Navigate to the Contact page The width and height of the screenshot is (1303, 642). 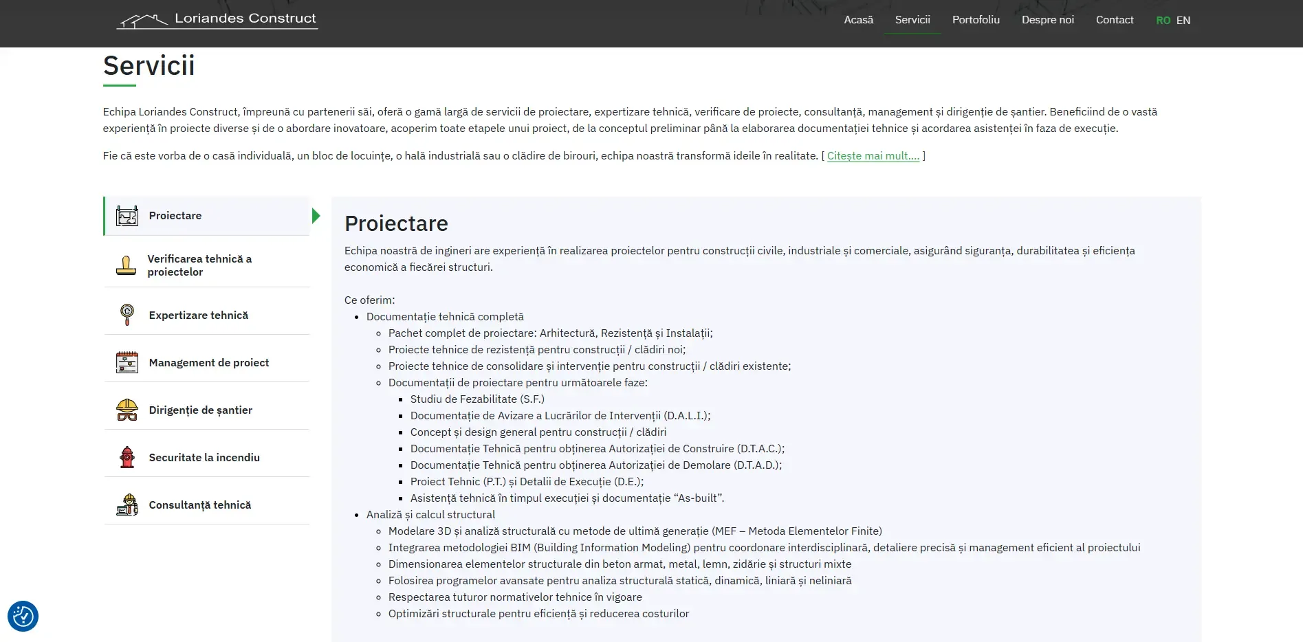pyautogui.click(x=1114, y=20)
